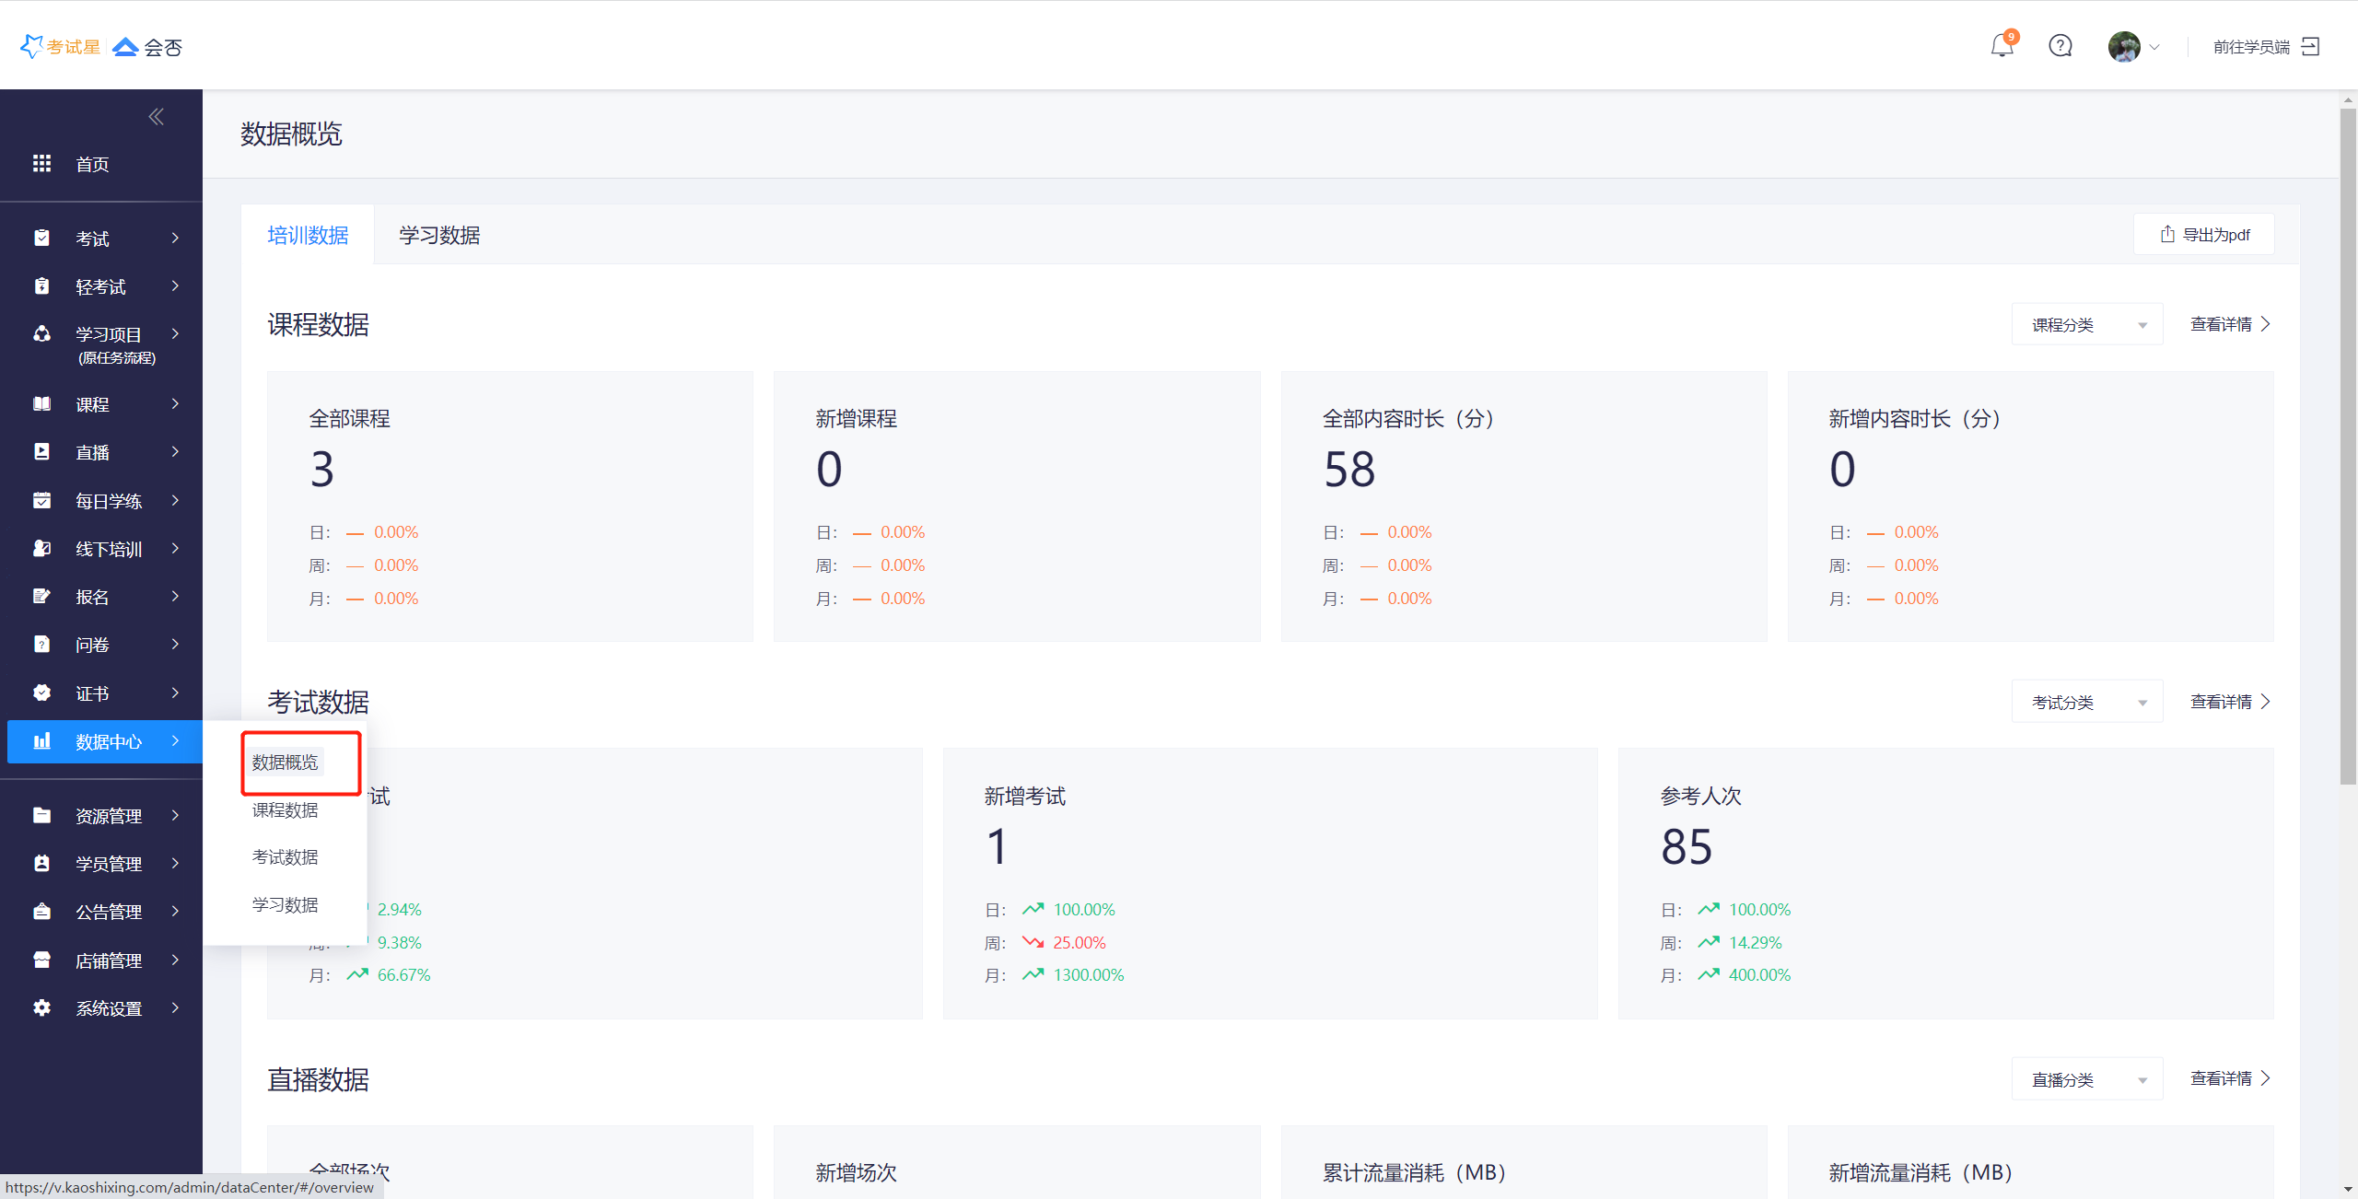The width and height of the screenshot is (2358, 1199).
Task: Click the page vertical scrollbar
Action: (x=2348, y=447)
